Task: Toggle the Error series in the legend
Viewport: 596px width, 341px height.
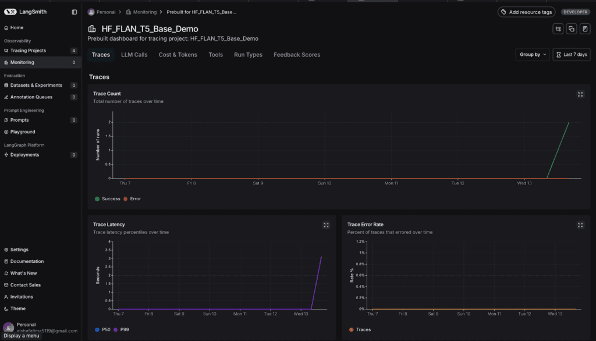Action: (x=132, y=199)
